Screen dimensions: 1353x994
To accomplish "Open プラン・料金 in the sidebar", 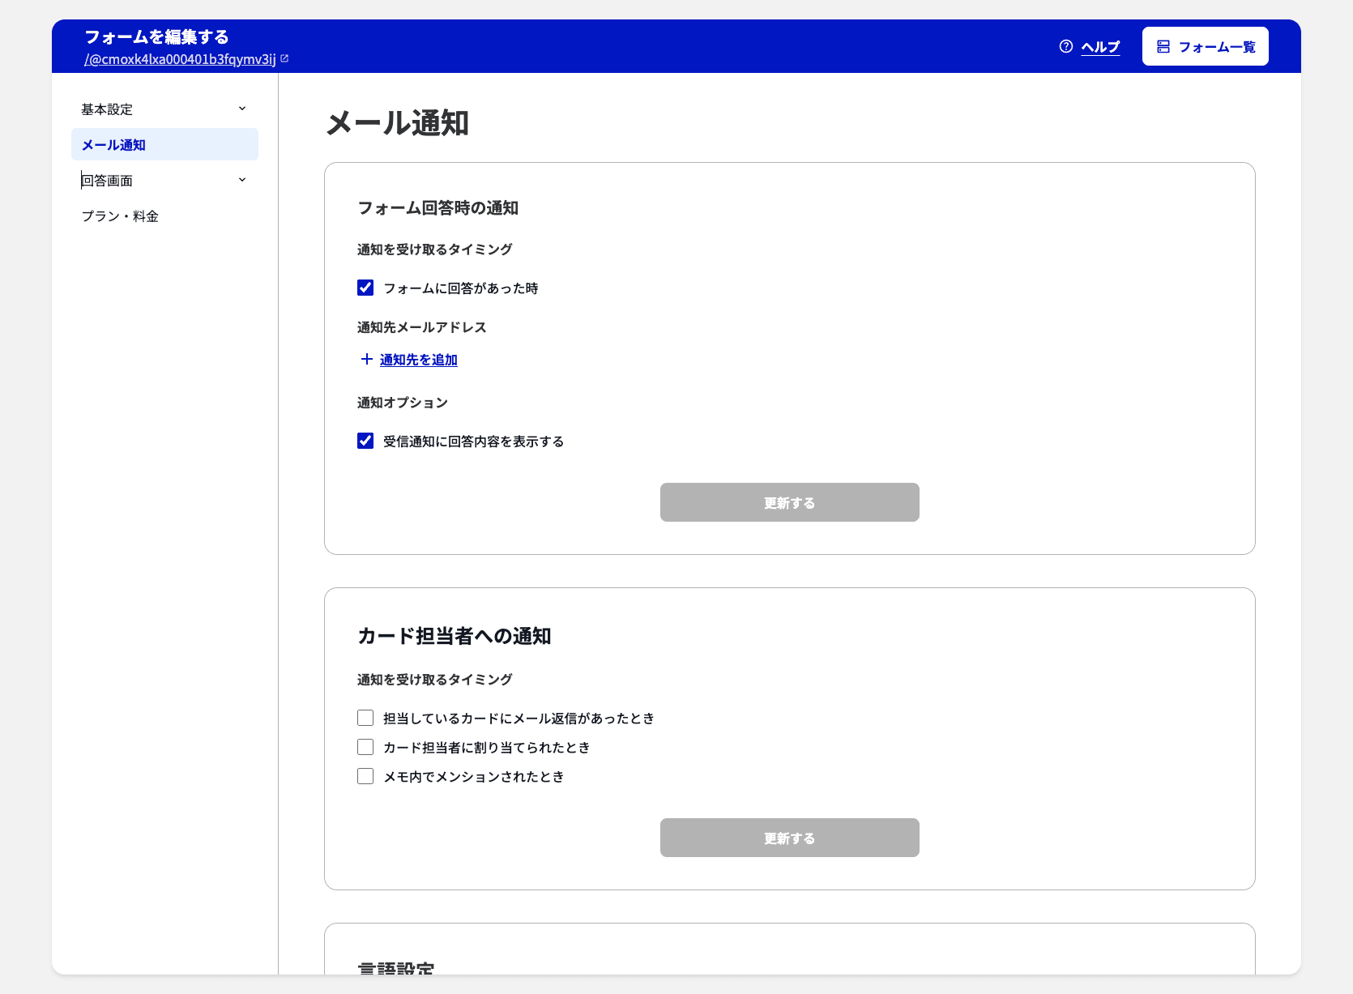I will tap(164, 215).
